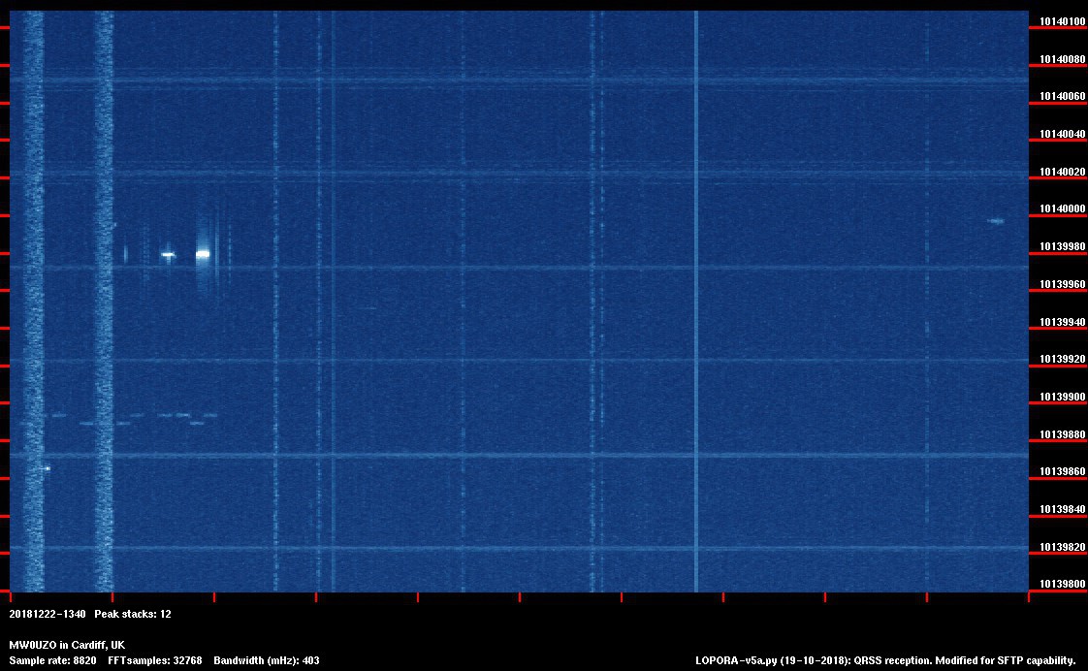Click the small faint signal at far right near 10140000
The image size is (1088, 671).
coord(995,221)
